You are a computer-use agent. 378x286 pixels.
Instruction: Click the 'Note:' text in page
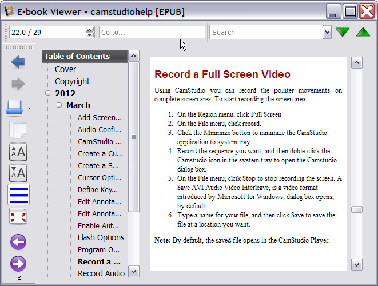tap(162, 240)
